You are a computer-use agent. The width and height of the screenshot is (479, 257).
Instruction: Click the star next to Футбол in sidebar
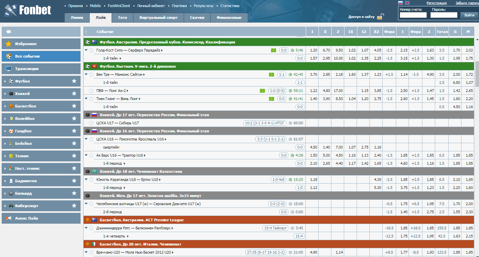(74, 81)
